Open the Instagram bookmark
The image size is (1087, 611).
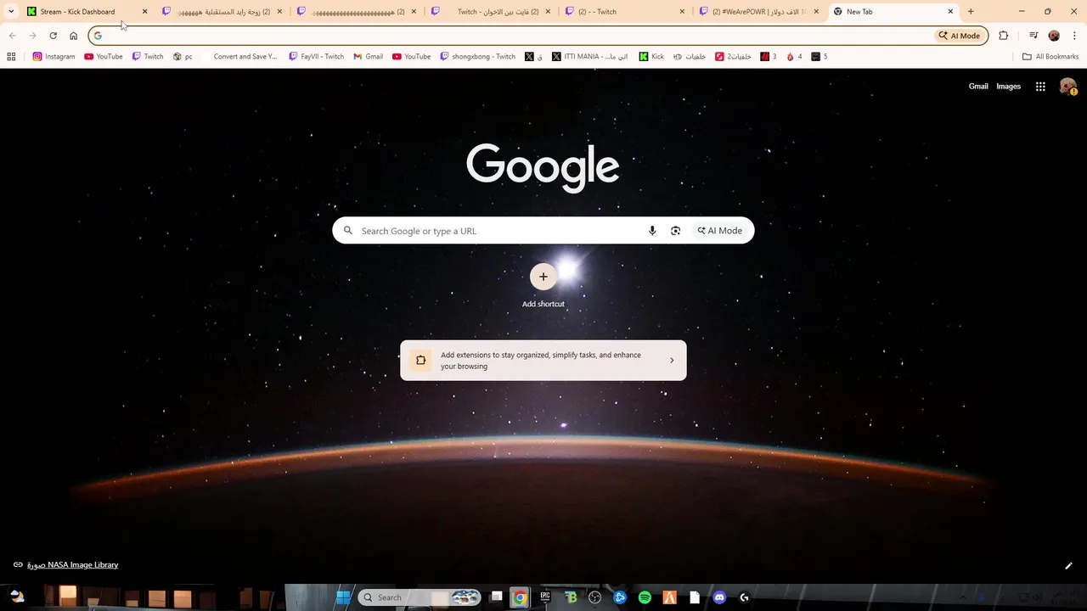54,57
